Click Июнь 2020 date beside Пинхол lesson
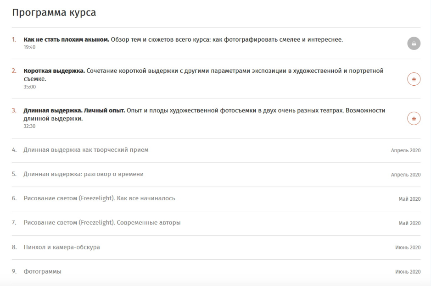Screen dimensions: 431x286 pos(408,247)
